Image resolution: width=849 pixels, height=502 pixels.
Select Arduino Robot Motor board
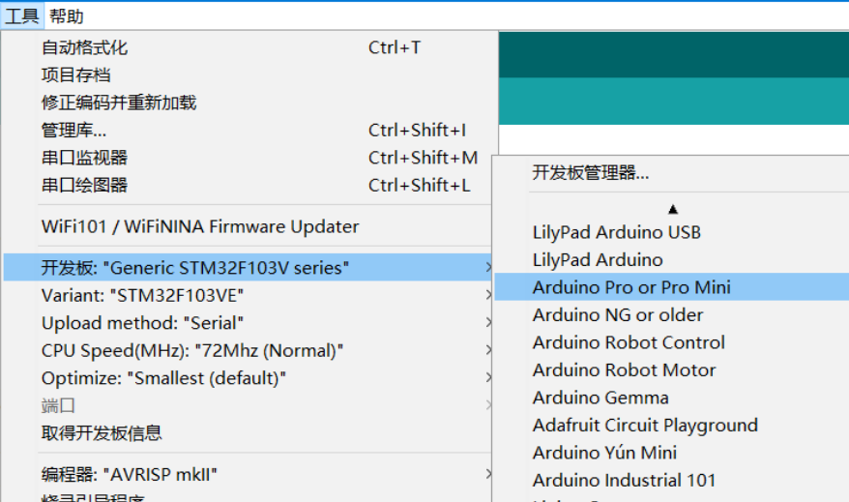click(x=671, y=370)
